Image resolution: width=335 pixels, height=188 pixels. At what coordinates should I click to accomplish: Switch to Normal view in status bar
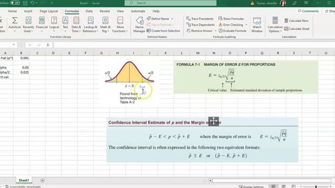point(273,186)
